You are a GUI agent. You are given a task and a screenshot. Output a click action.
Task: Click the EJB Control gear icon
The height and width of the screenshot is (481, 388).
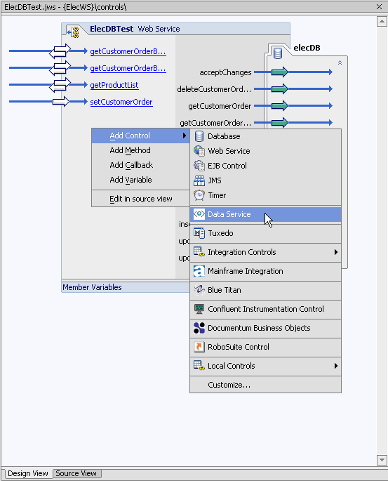pos(199,166)
